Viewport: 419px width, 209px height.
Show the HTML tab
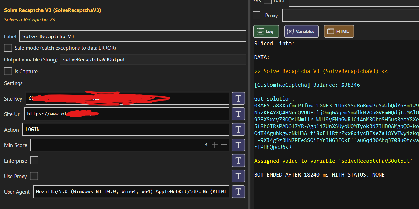tap(339, 31)
